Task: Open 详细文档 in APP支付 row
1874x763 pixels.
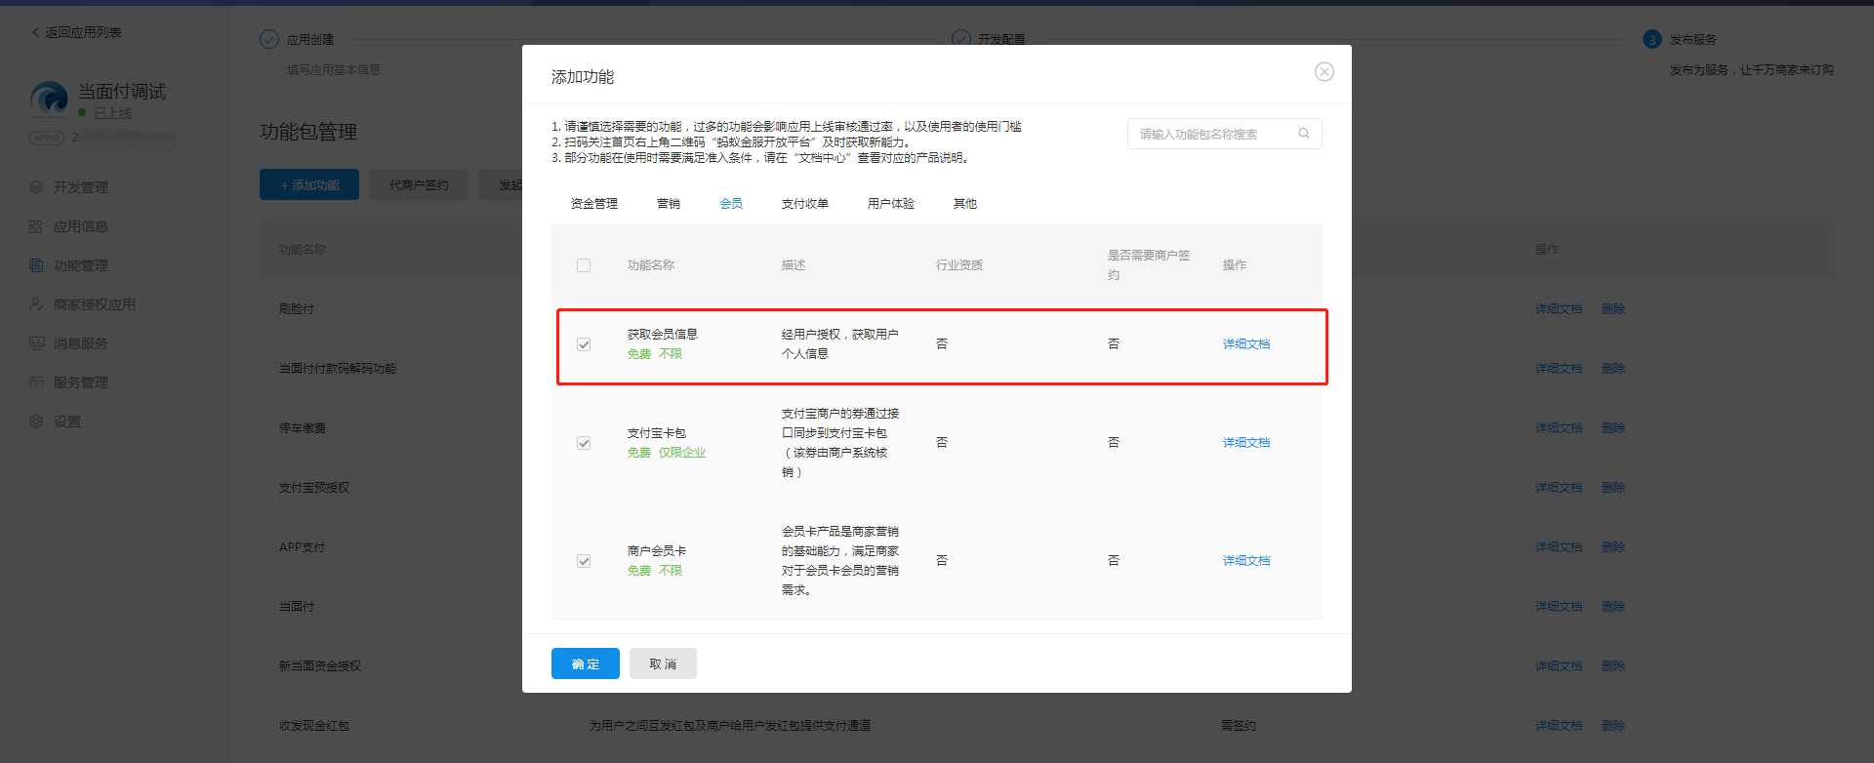Action: (x=1559, y=547)
